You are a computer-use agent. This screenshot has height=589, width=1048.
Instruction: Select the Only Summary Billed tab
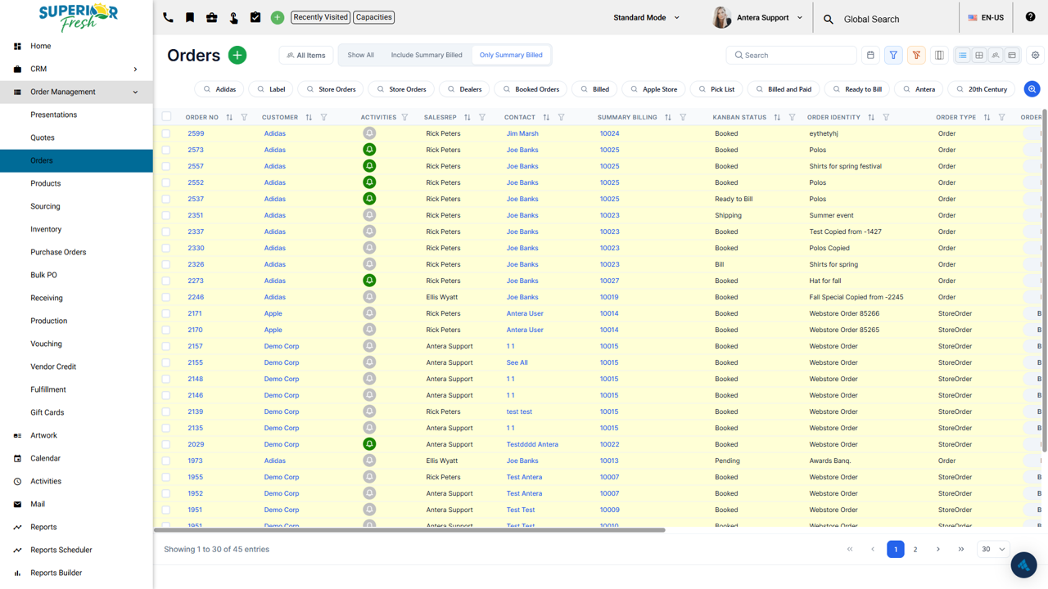tap(511, 55)
